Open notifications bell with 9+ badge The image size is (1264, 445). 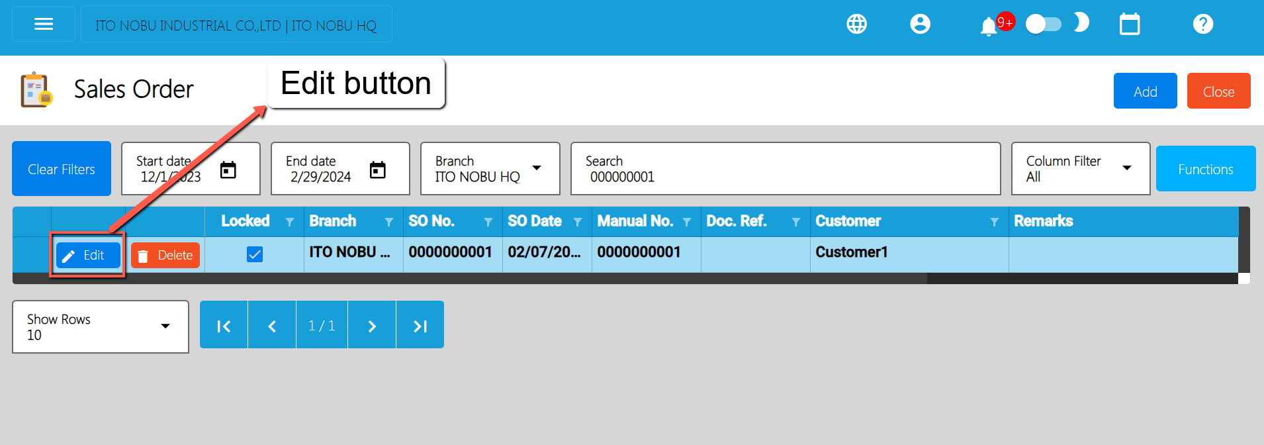pyautogui.click(x=989, y=26)
